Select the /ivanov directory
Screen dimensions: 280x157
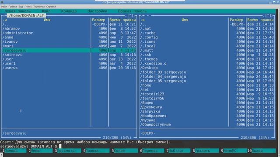pyautogui.click(x=10, y=42)
